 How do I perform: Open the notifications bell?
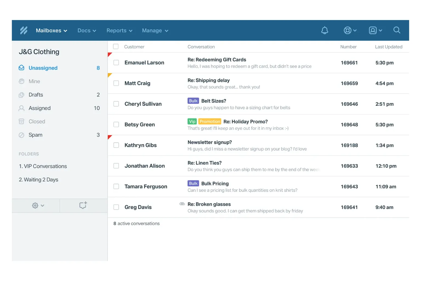(325, 30)
